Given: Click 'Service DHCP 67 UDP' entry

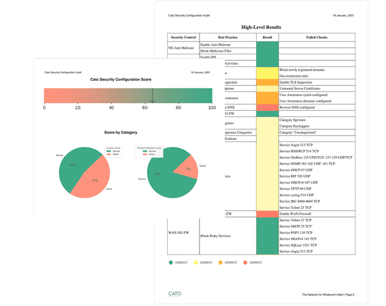Looking at the screenshot, I should [296, 170].
